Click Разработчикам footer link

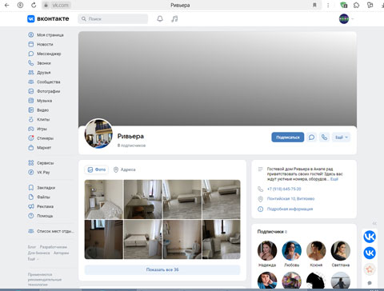click(54, 247)
